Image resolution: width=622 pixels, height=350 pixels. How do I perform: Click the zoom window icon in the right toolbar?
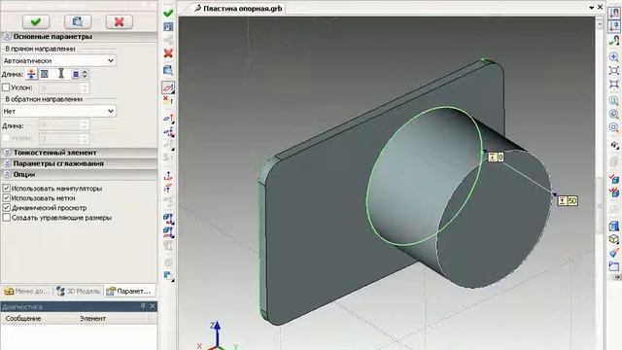(x=614, y=71)
